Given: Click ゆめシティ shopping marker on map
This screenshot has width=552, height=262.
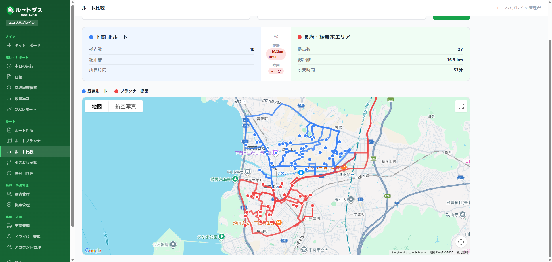Looking at the screenshot, I should tap(301, 173).
